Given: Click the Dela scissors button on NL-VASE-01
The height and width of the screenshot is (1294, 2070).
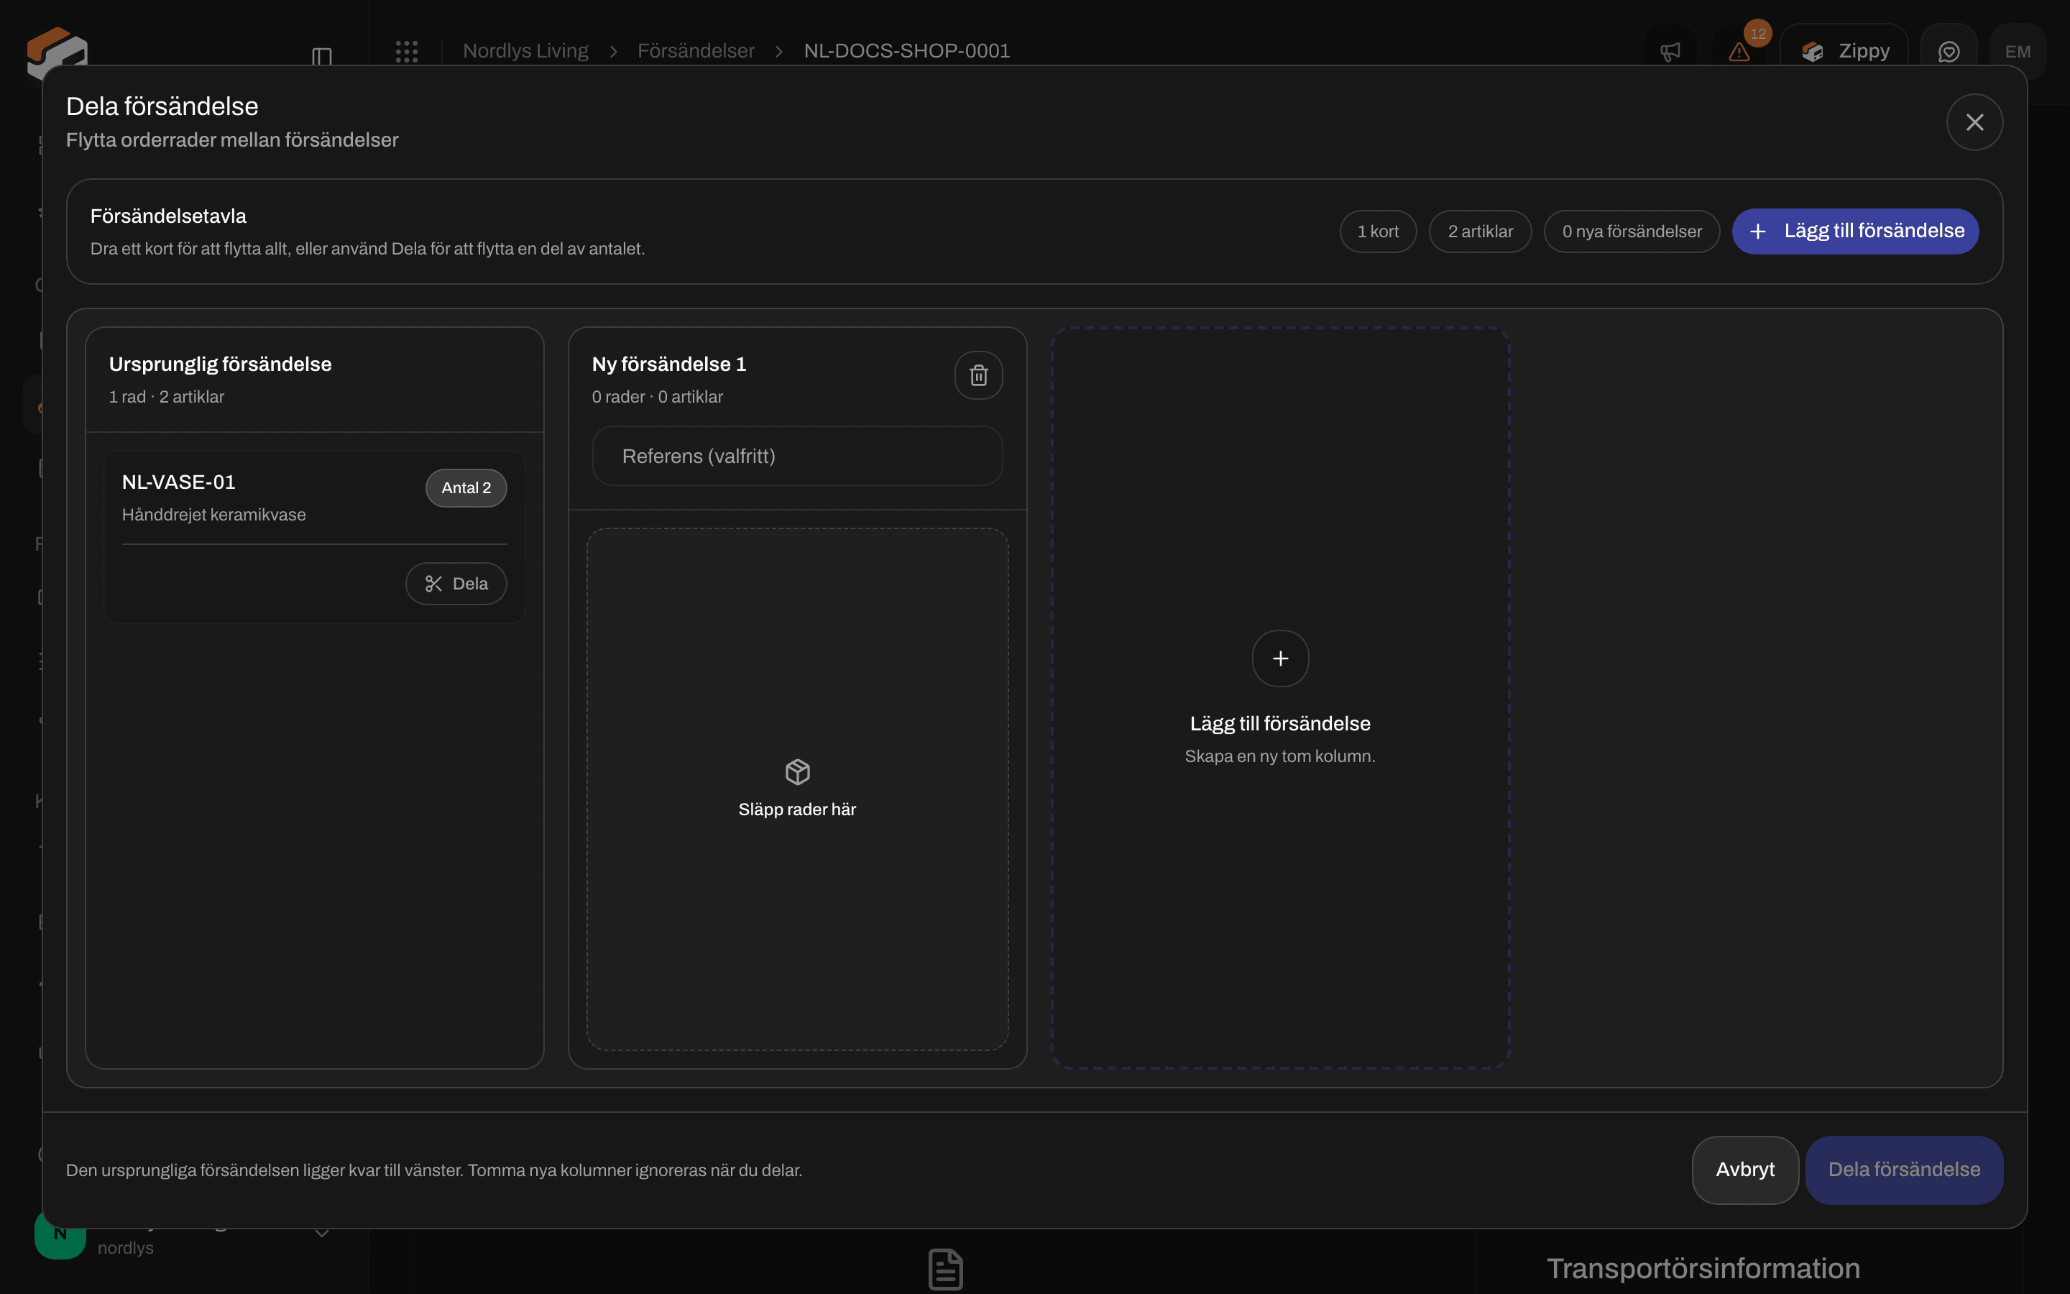Looking at the screenshot, I should click(x=456, y=584).
